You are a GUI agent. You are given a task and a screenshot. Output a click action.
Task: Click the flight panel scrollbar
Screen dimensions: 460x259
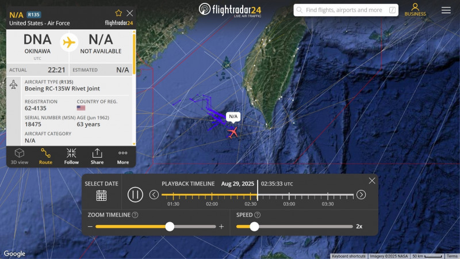(x=134, y=54)
